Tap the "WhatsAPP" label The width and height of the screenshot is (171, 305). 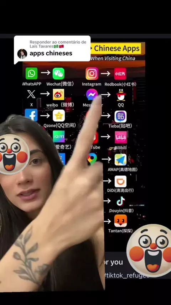pyautogui.click(x=32, y=84)
